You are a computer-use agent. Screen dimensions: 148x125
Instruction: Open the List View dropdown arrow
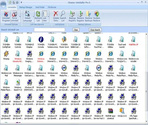(48, 17)
